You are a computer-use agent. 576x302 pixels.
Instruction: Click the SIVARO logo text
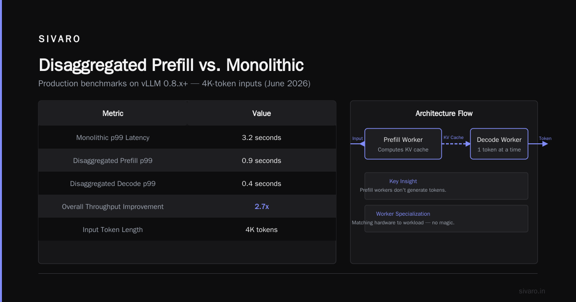coord(60,39)
